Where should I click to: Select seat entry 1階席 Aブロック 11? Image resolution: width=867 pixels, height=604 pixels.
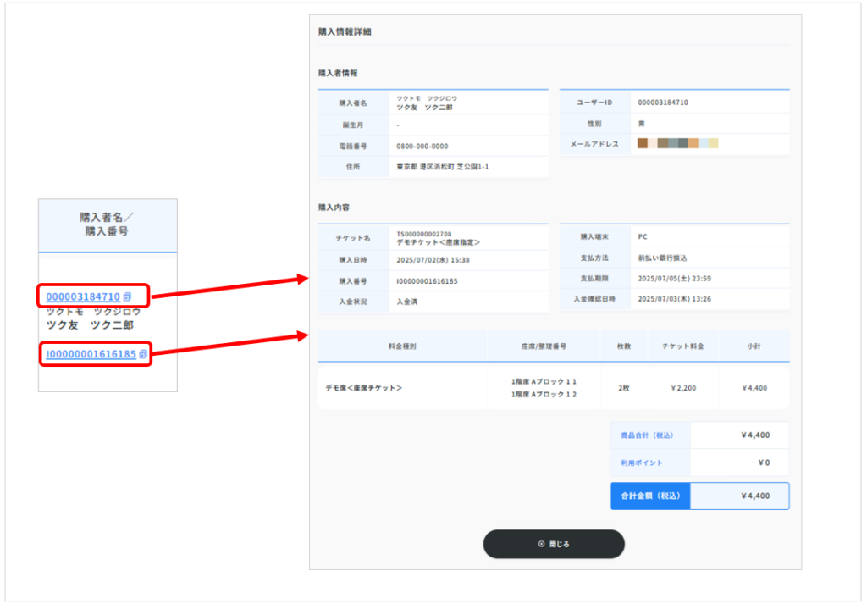pyautogui.click(x=544, y=381)
